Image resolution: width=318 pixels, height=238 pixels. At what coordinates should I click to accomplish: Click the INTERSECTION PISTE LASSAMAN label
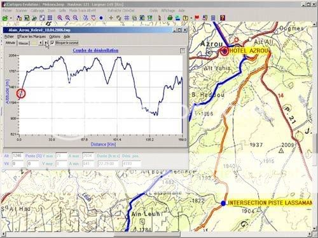pos(270,202)
